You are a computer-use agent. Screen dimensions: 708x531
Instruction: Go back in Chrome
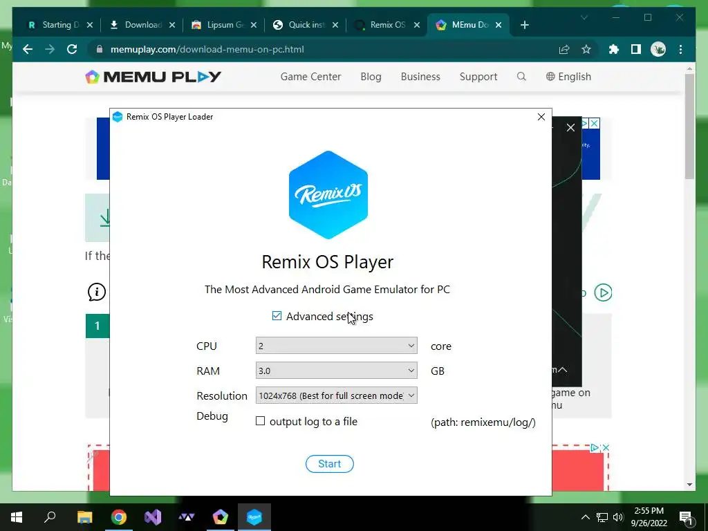click(28, 49)
